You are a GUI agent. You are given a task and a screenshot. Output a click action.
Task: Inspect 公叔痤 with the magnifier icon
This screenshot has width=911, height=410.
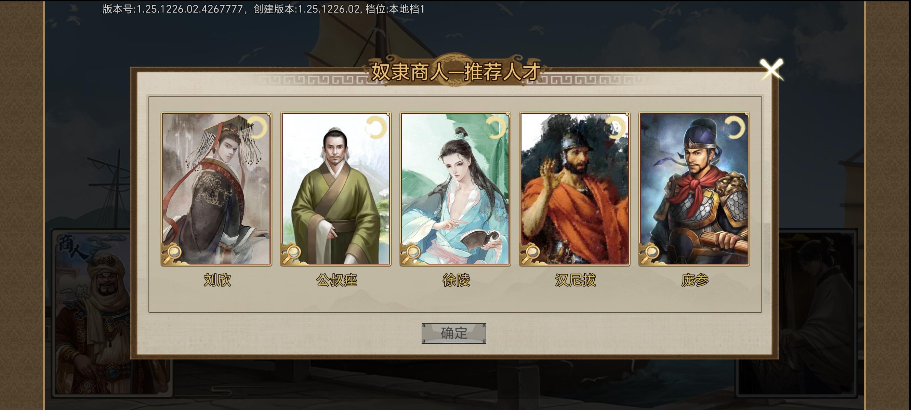click(x=292, y=253)
